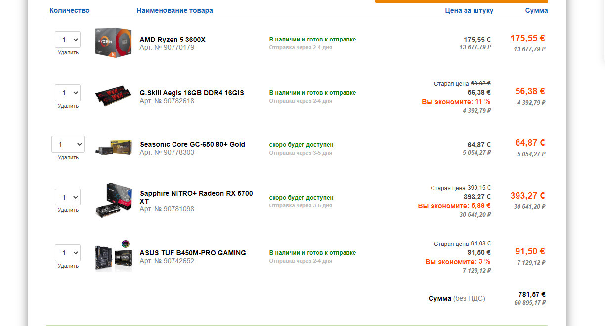This screenshot has height=326, width=605.
Task: Click the total 781,57 € amount
Action: tap(532, 294)
